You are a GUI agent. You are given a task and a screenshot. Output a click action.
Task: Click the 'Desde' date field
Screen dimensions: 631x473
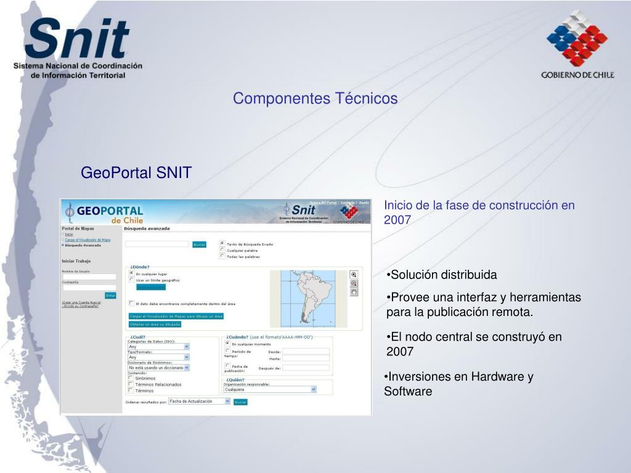[x=306, y=352]
